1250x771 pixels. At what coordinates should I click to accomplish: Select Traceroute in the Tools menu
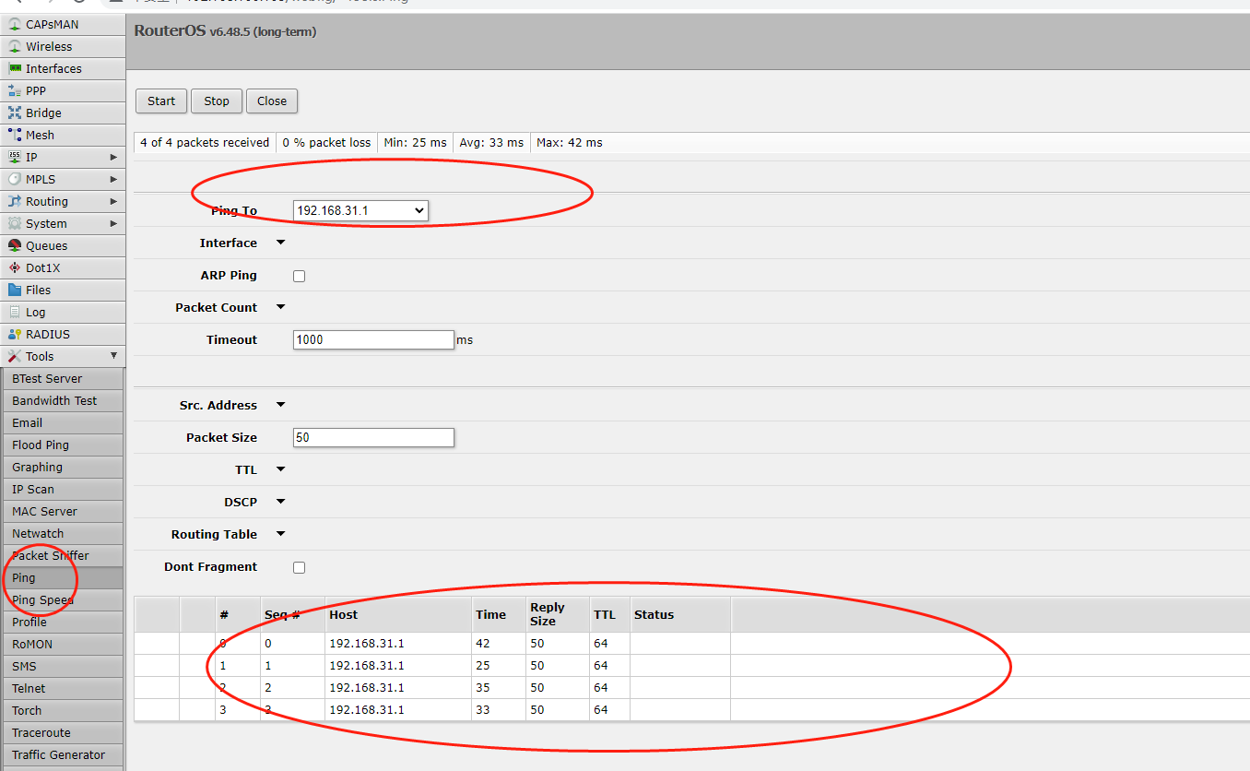(41, 732)
